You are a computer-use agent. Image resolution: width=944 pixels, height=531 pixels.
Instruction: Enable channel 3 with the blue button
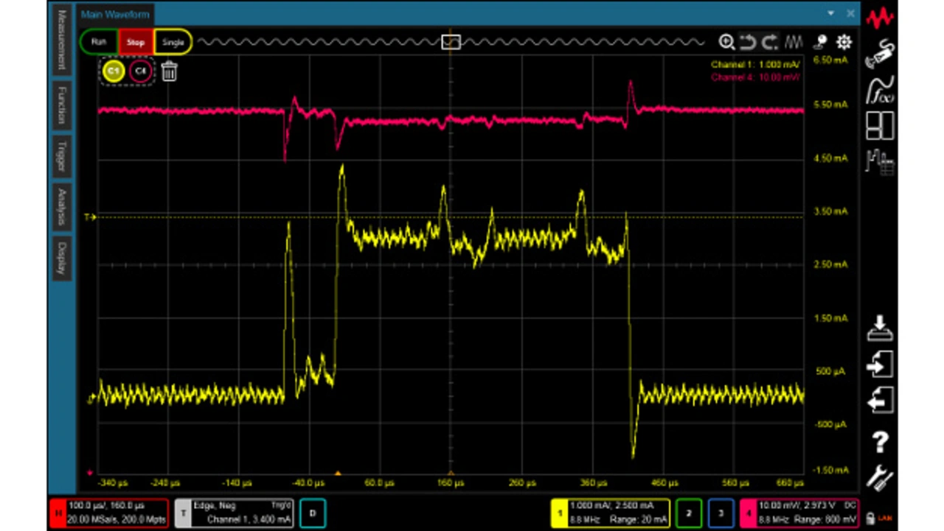[721, 513]
